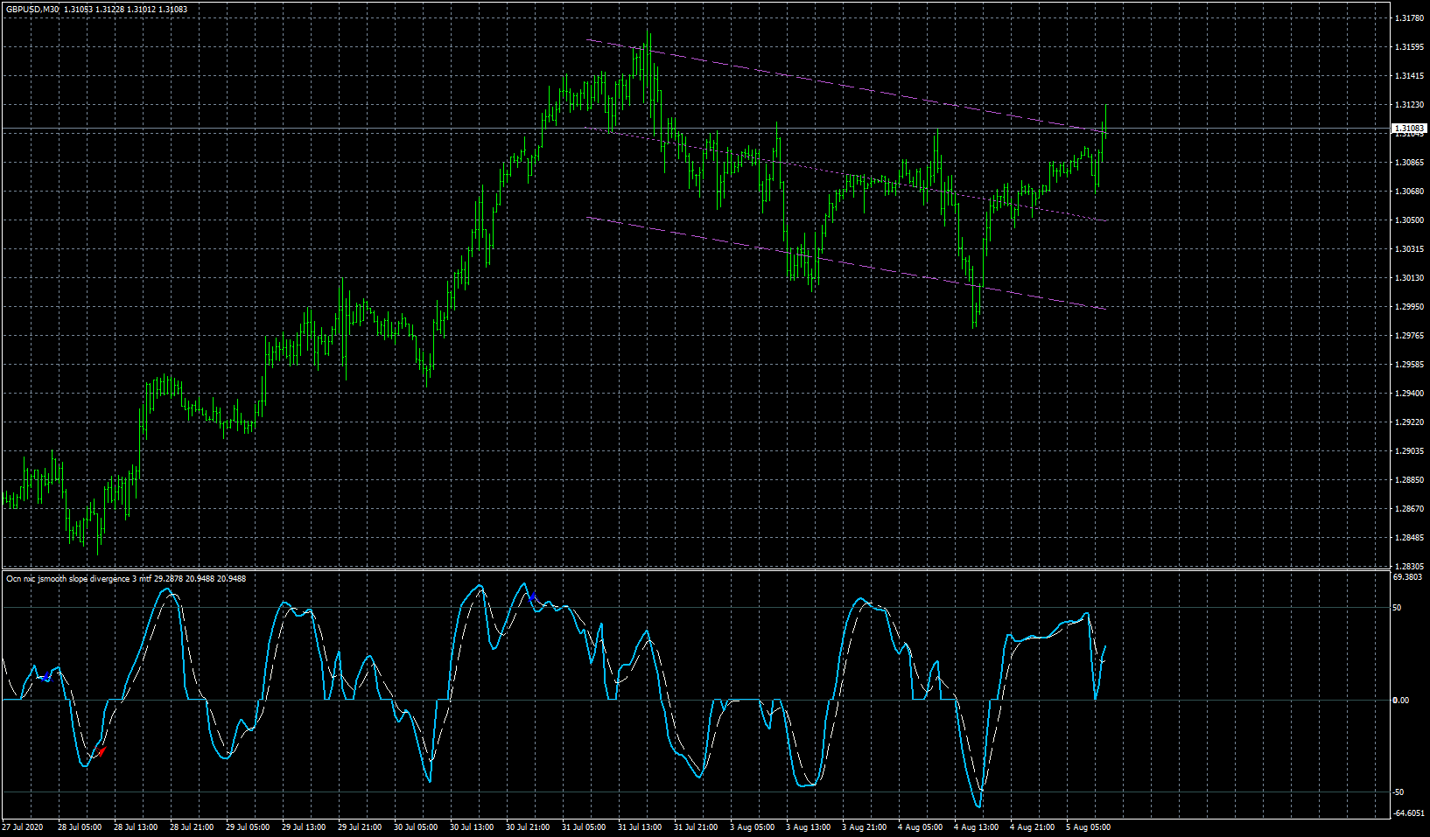This screenshot has width=1430, height=837.
Task: Click time axis label 31 Jul 05:00
Action: coord(584,827)
